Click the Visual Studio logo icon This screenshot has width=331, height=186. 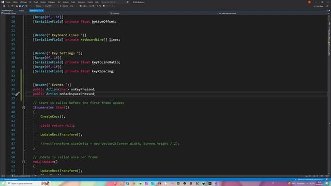[3, 2]
